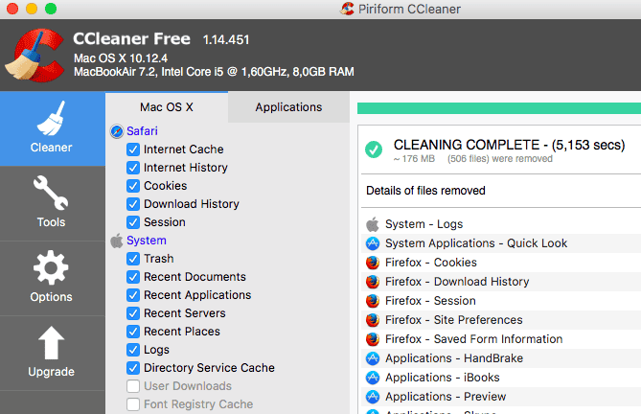Screen dimensions: 641x414
Task: Uncheck Recent Applications
Action: (133, 295)
